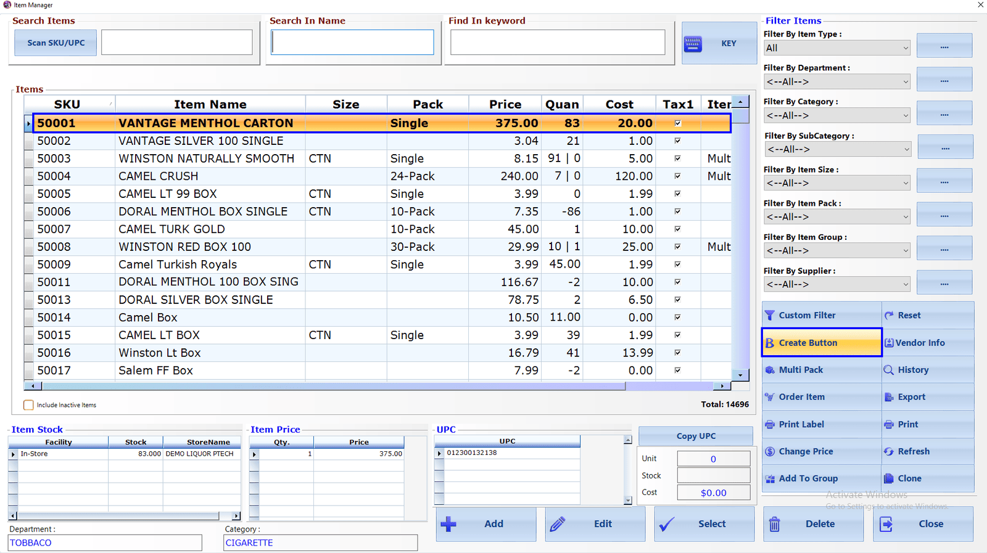Click the Unit value field
987x553 pixels.
point(714,459)
